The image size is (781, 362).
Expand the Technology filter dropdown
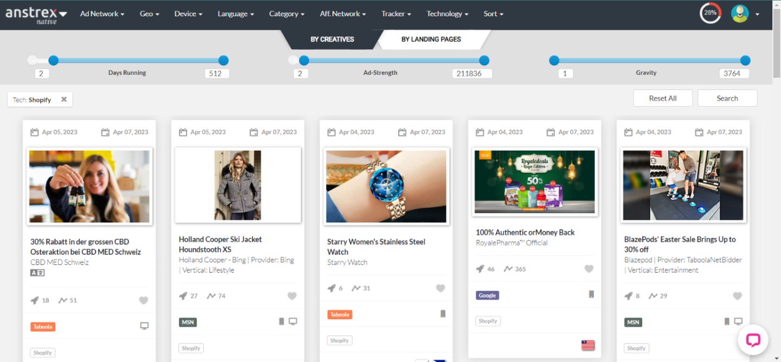tap(447, 14)
